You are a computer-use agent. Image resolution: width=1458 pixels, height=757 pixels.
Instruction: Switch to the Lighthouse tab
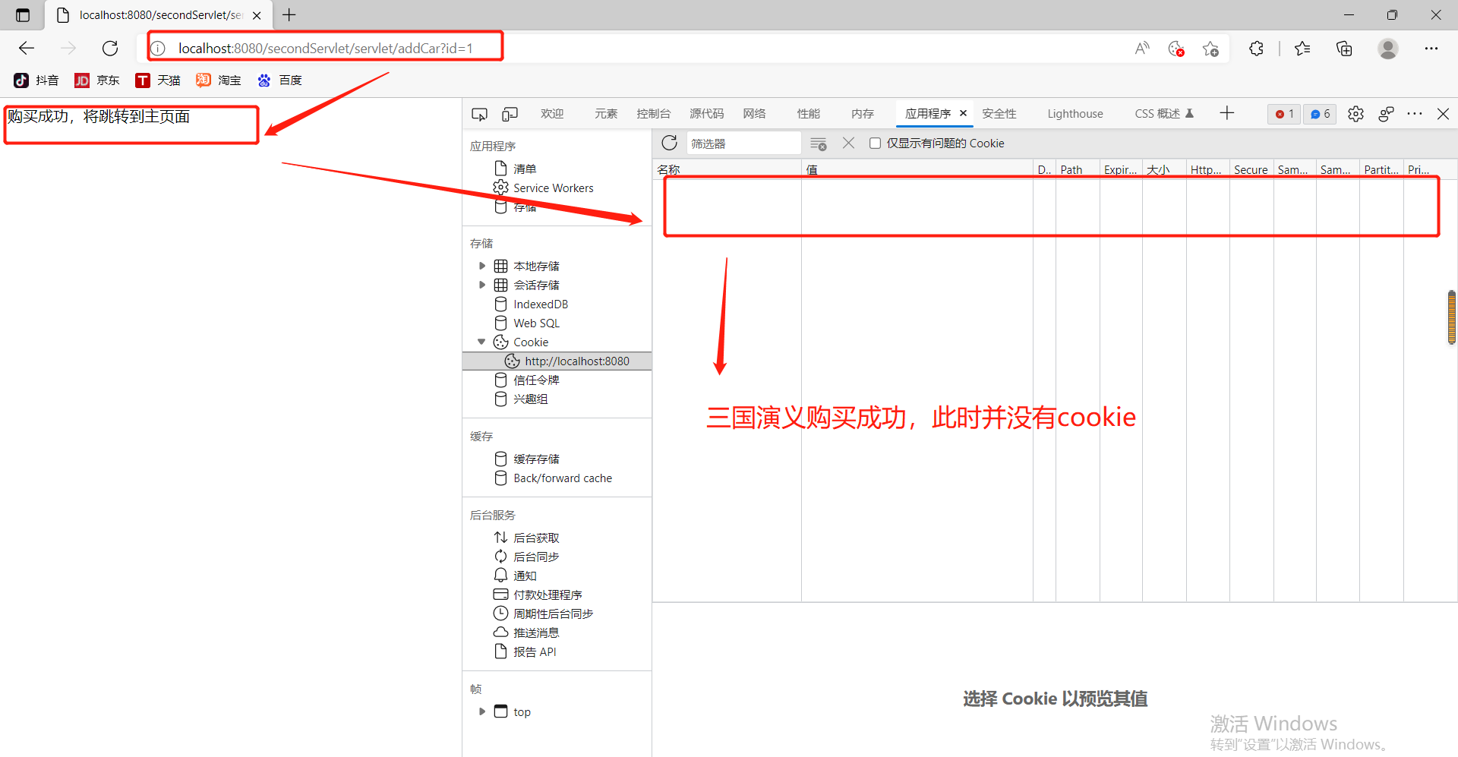tap(1075, 114)
